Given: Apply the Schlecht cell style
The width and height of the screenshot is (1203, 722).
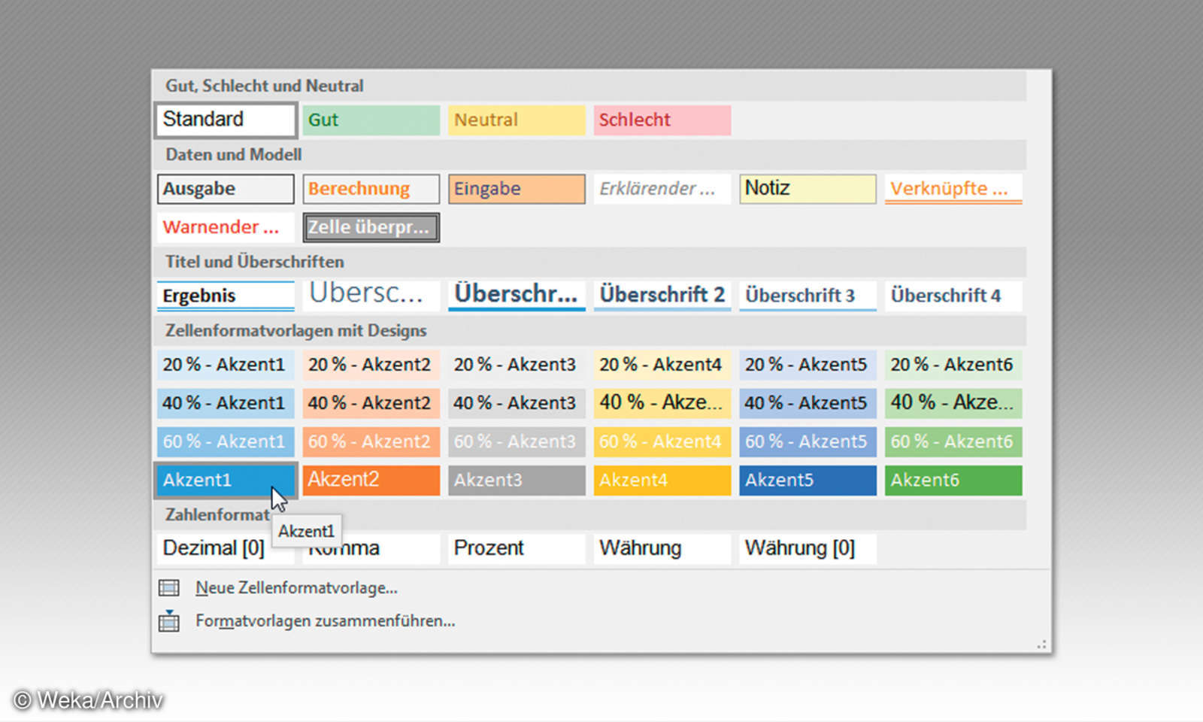Looking at the screenshot, I should (x=662, y=120).
